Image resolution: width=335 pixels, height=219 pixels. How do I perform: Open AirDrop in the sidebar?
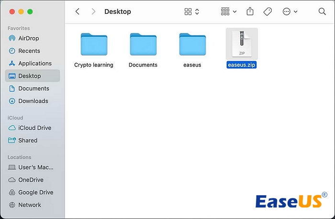pyautogui.click(x=28, y=38)
